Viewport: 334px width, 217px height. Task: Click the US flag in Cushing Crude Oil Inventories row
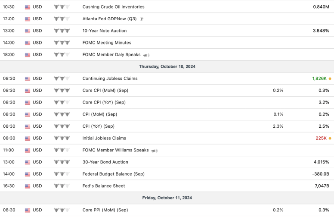pos(28,7)
